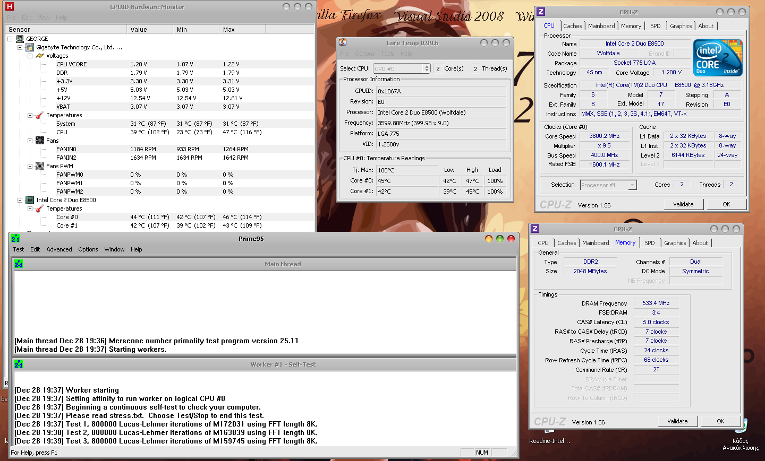Image resolution: width=765 pixels, height=461 pixels.
Task: Click the Frequency field in Core Temp
Action: coord(442,123)
